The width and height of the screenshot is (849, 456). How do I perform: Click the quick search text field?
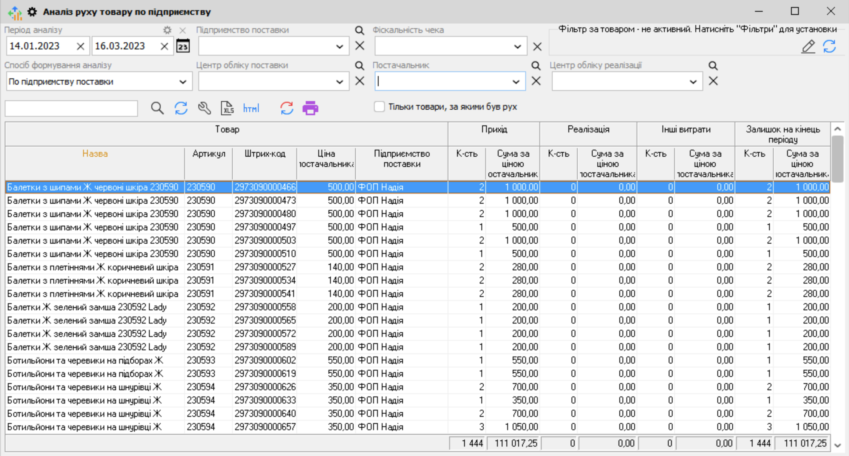71,109
